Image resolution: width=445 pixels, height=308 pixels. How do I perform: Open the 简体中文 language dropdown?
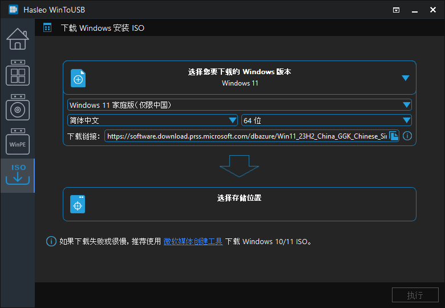(152, 120)
